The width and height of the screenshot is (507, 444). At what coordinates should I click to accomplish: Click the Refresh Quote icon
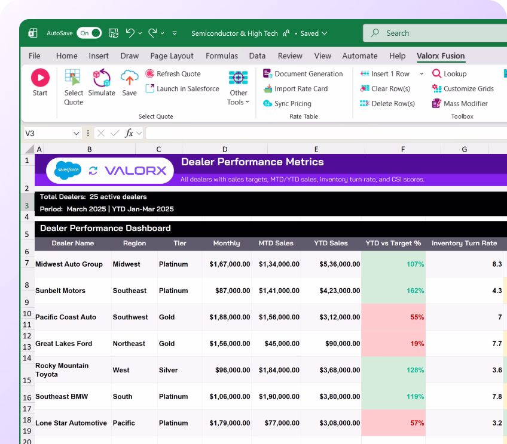(149, 73)
